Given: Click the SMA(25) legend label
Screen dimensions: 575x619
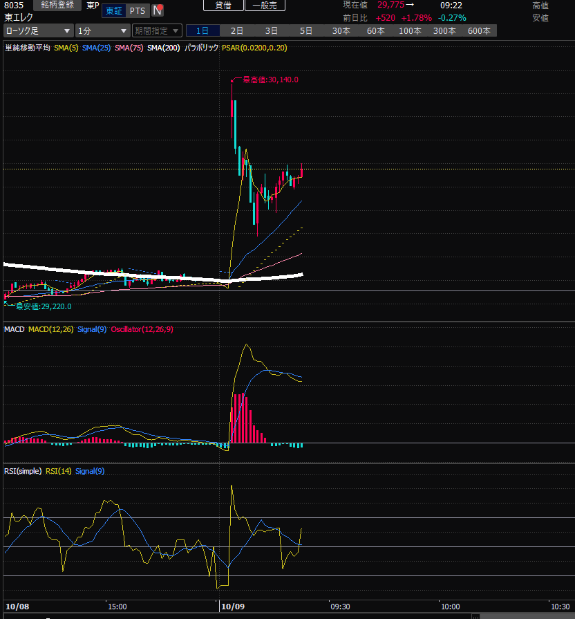Looking at the screenshot, I should tap(96, 48).
